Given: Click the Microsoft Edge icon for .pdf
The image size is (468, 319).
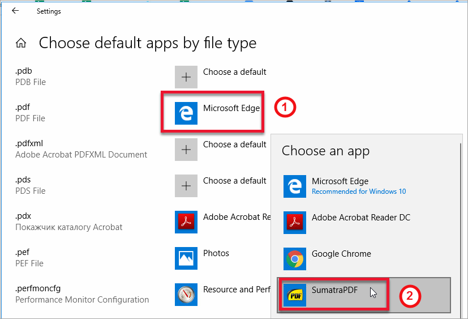Looking at the screenshot, I should 186,113.
